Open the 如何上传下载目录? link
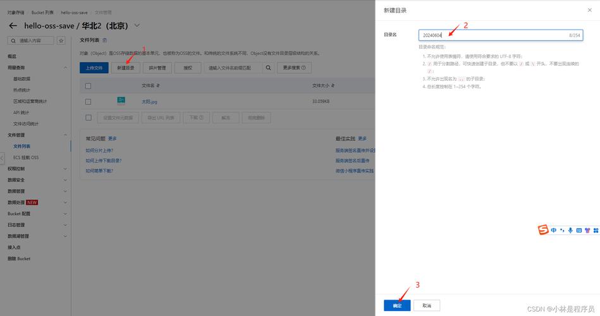 [103, 161]
